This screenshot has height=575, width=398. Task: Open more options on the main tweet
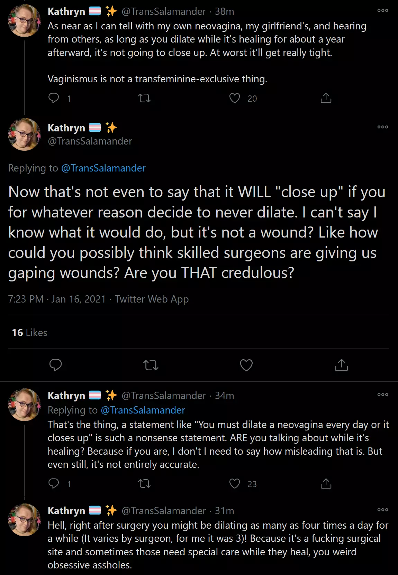[382, 127]
